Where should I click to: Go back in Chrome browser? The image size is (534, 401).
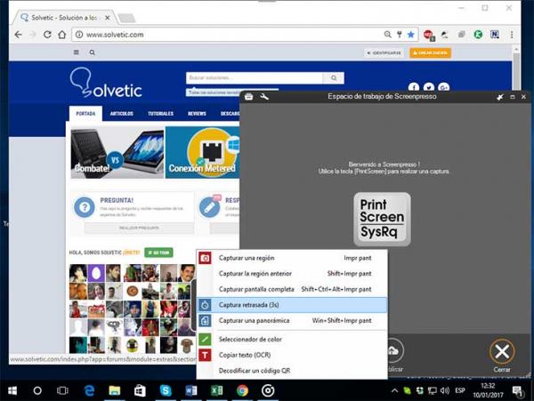(x=19, y=35)
